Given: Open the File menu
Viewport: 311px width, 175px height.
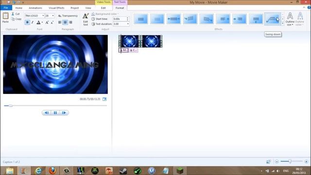Looking at the screenshot, I should pos(6,8).
